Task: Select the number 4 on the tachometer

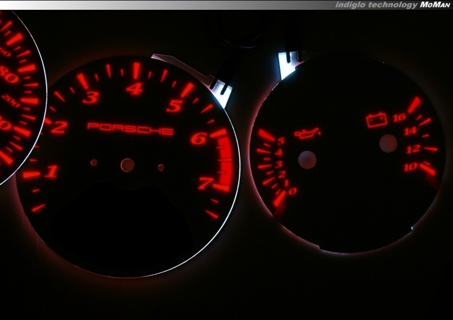Action: pyautogui.click(x=134, y=88)
